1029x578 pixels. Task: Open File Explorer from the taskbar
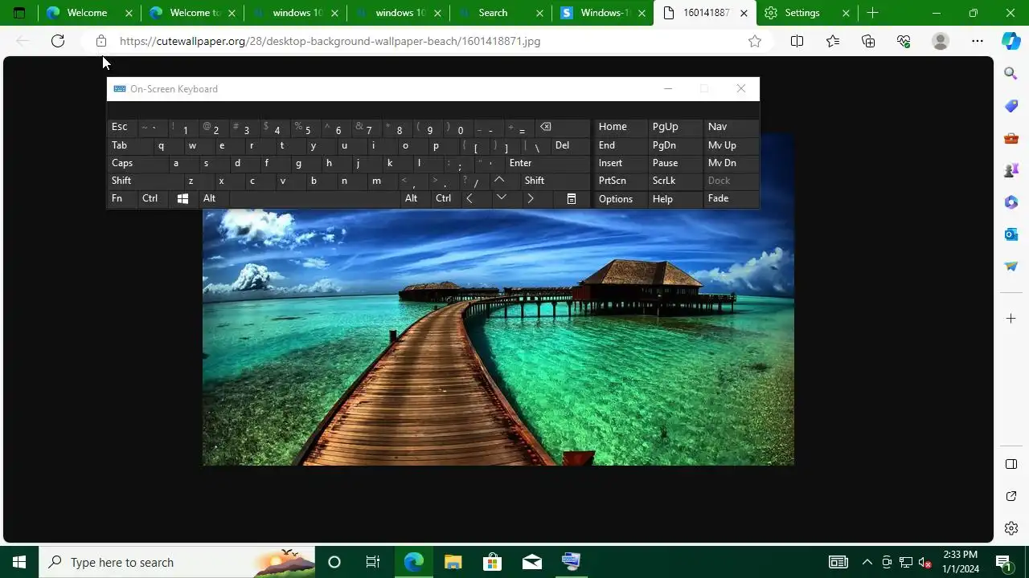pyautogui.click(x=453, y=562)
